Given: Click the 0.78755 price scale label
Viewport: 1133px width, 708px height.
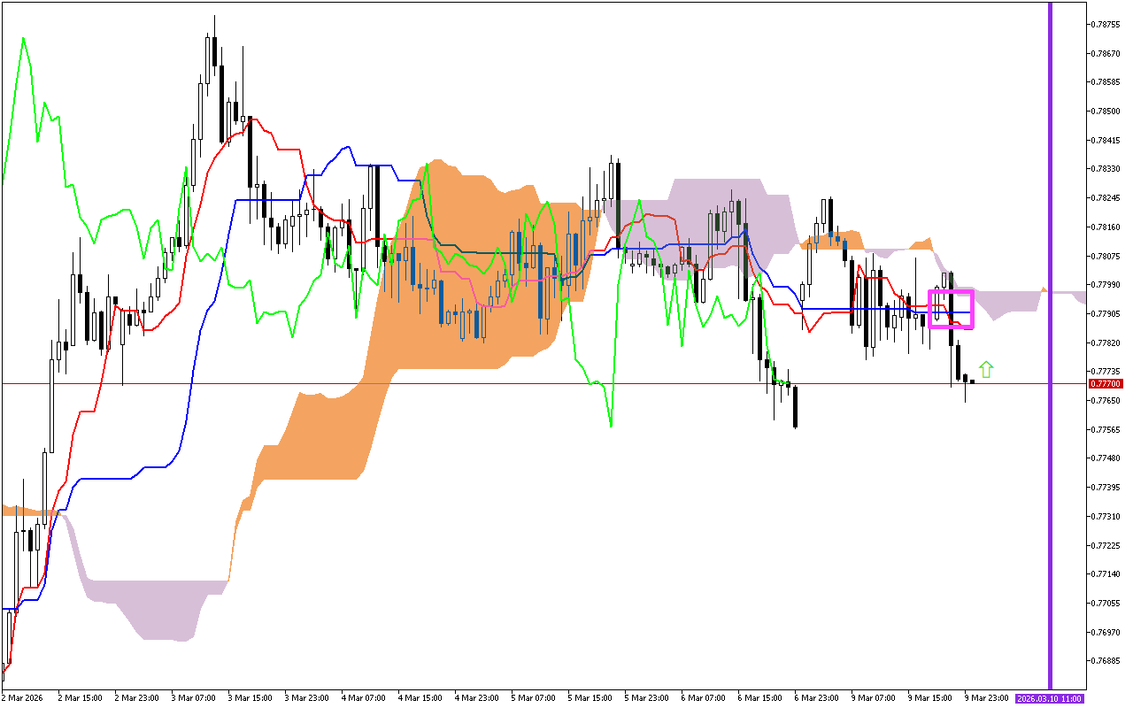Looking at the screenshot, I should tap(1106, 25).
